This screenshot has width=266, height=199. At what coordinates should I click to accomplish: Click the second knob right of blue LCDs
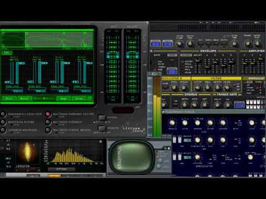click(x=190, y=44)
